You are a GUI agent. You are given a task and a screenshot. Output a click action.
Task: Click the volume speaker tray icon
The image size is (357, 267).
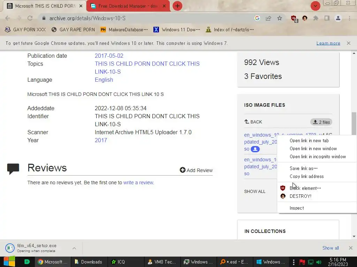[319, 262]
